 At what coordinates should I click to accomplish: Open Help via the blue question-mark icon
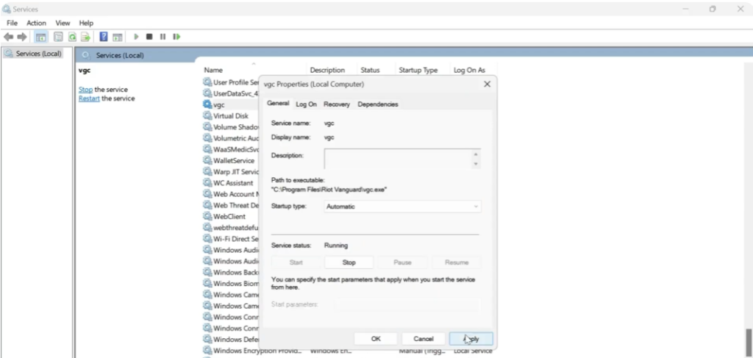click(104, 36)
